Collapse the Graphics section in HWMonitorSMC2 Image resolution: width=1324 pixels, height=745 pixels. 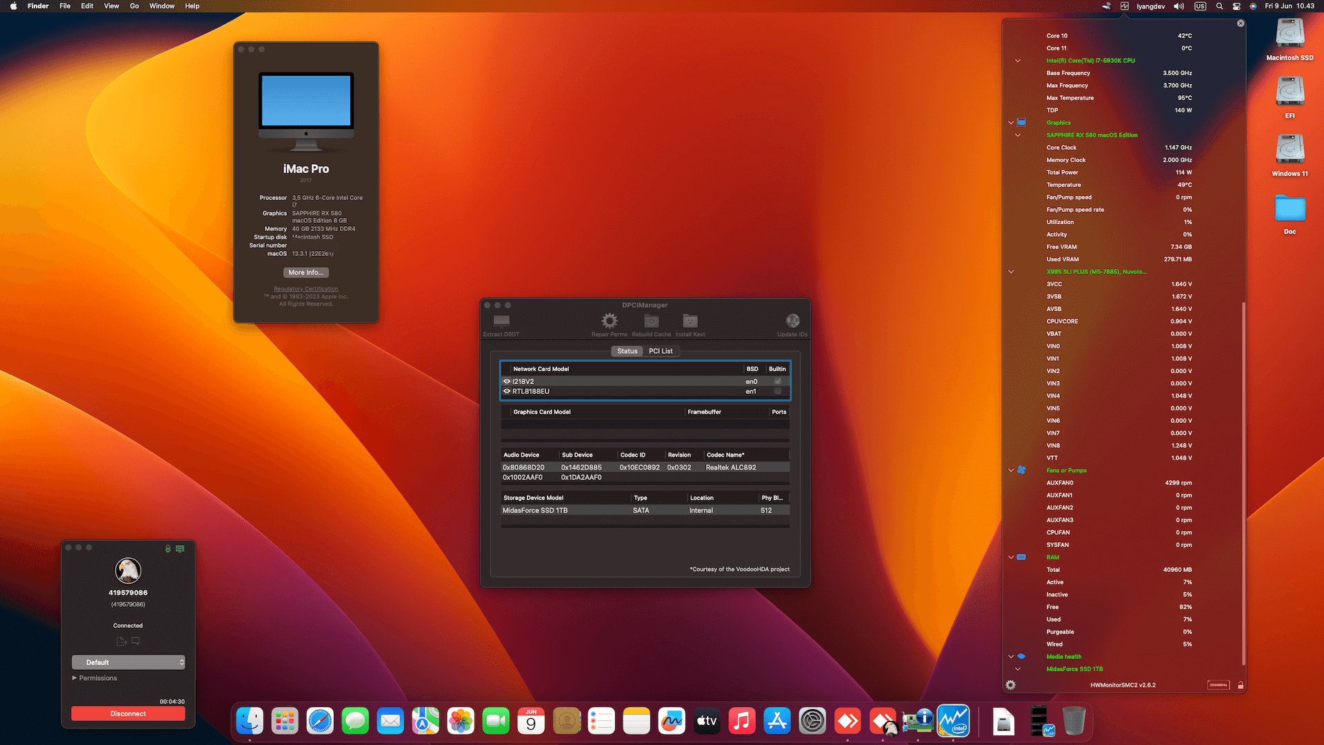(x=1010, y=123)
